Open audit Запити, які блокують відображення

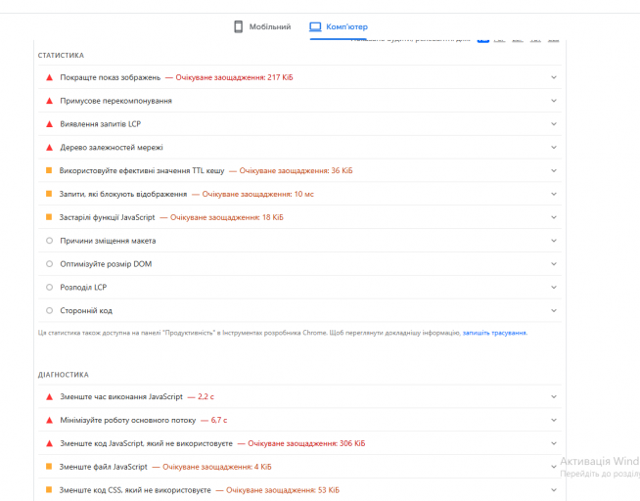(x=123, y=194)
